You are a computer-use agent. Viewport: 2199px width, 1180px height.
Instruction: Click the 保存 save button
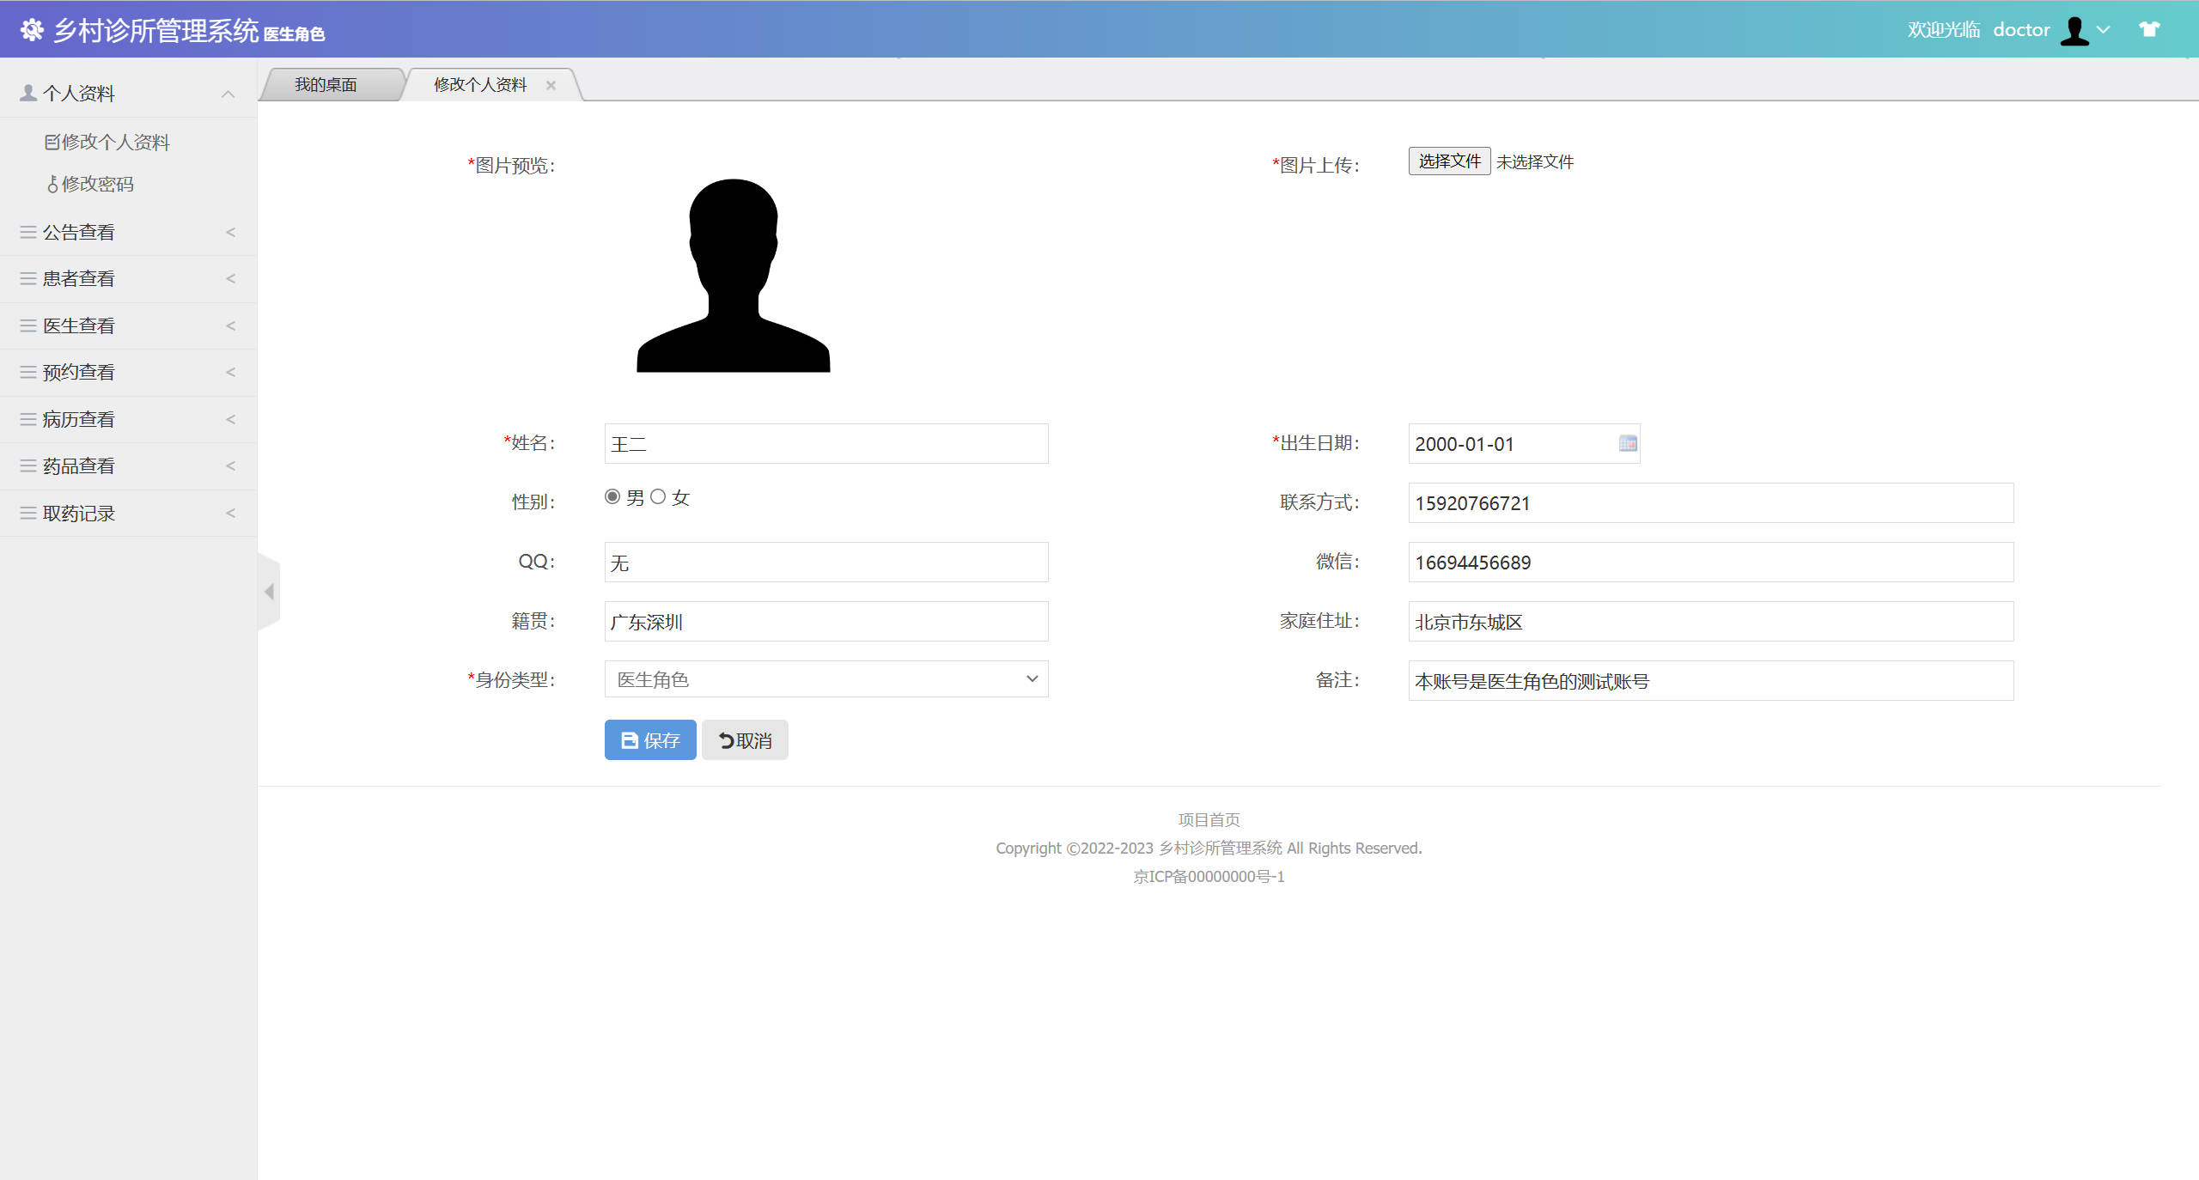coord(650,739)
